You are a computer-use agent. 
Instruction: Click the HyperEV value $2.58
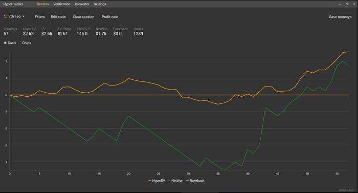click(x=28, y=34)
